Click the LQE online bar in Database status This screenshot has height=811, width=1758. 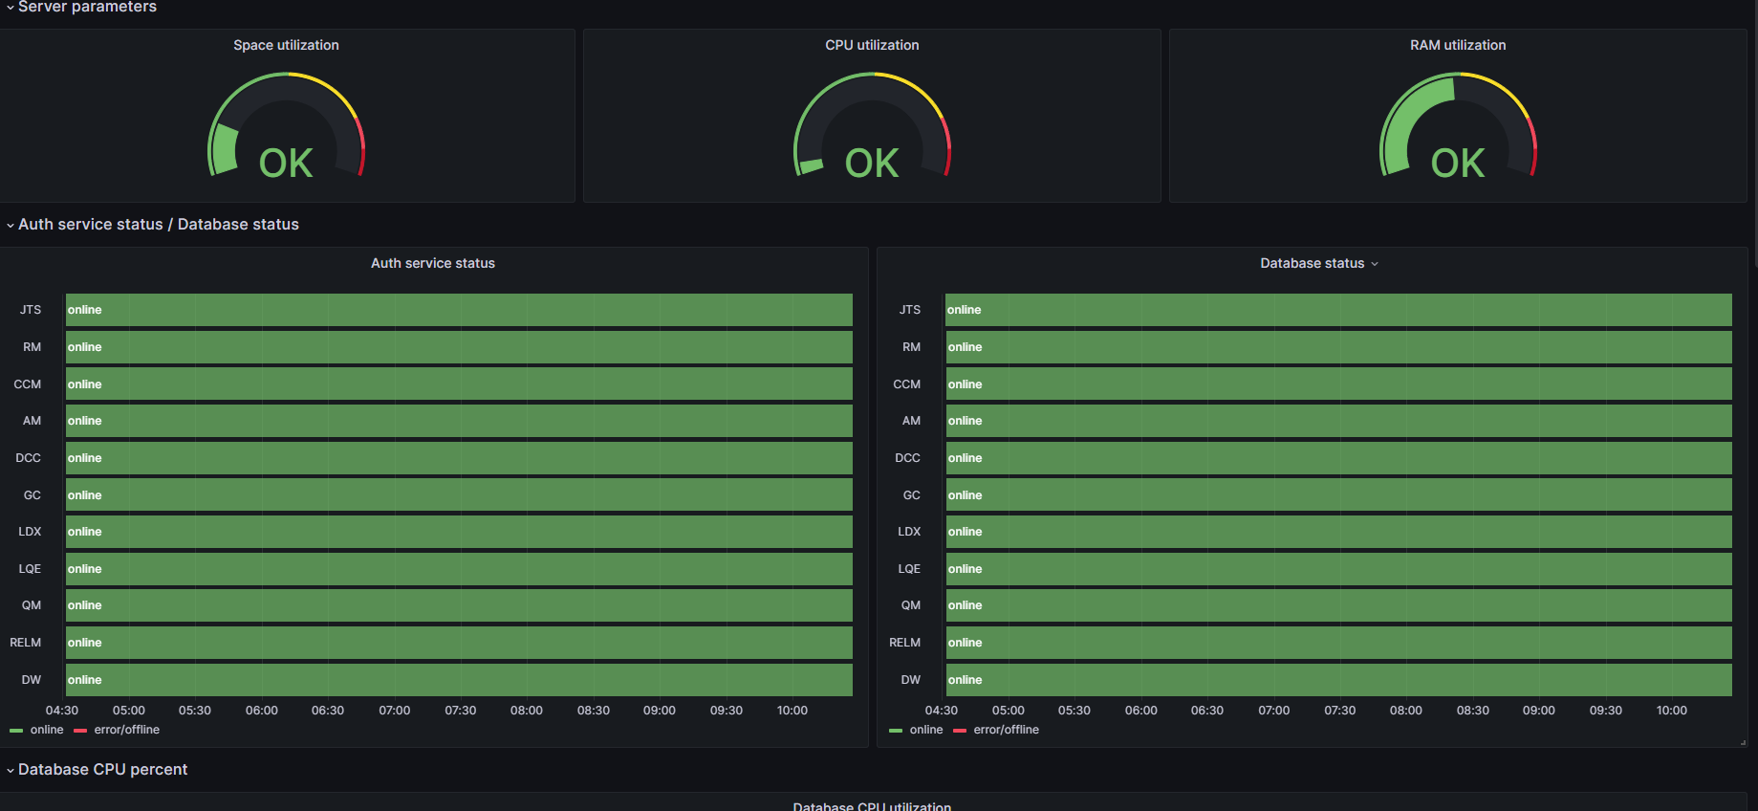pyautogui.click(x=1338, y=569)
